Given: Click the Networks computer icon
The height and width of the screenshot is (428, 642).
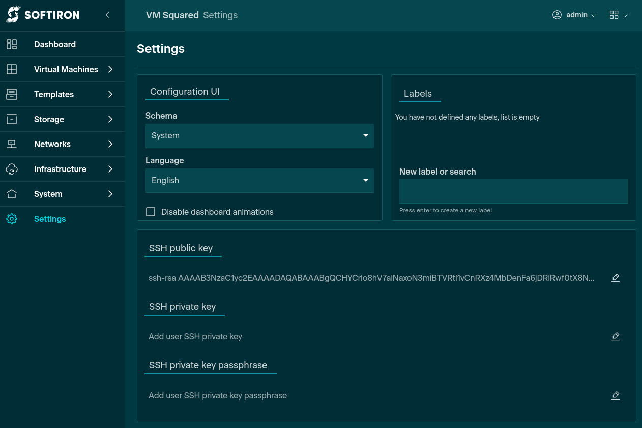Looking at the screenshot, I should (x=12, y=144).
